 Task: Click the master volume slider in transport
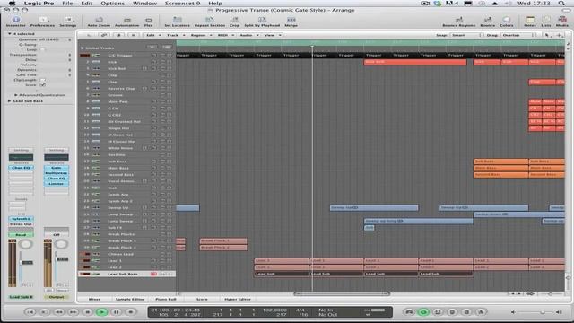(535, 312)
